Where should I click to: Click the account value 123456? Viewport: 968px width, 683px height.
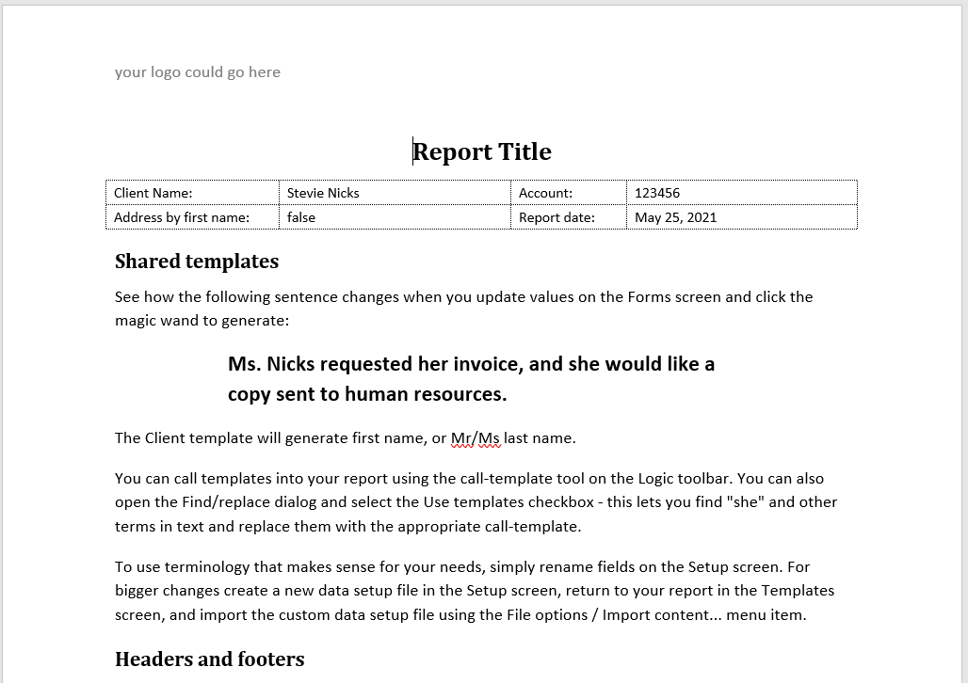[742, 193]
